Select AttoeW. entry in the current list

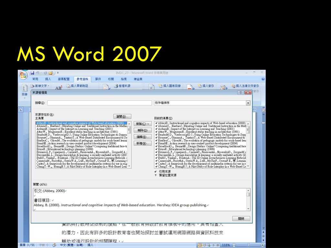coord(200,132)
